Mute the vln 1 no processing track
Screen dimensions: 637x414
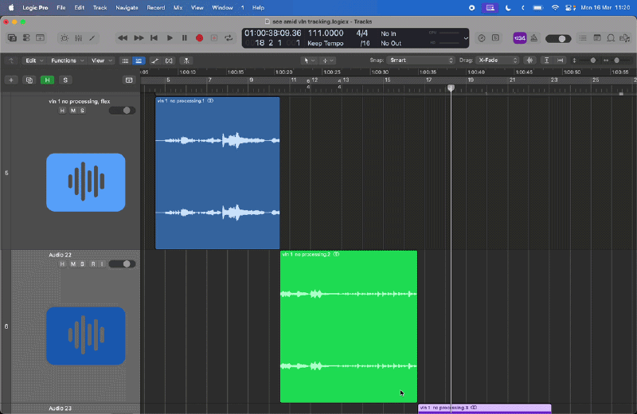pyautogui.click(x=72, y=111)
